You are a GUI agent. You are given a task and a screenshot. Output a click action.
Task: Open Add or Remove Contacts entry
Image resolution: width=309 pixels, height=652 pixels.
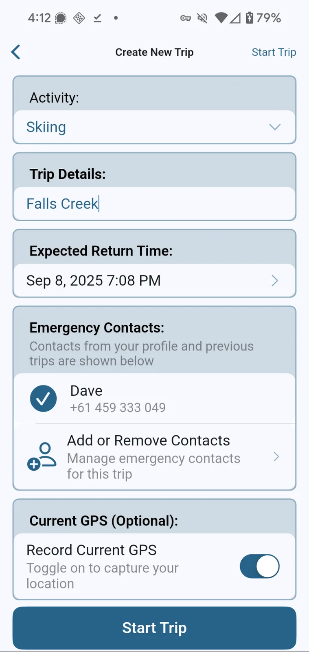pos(154,457)
